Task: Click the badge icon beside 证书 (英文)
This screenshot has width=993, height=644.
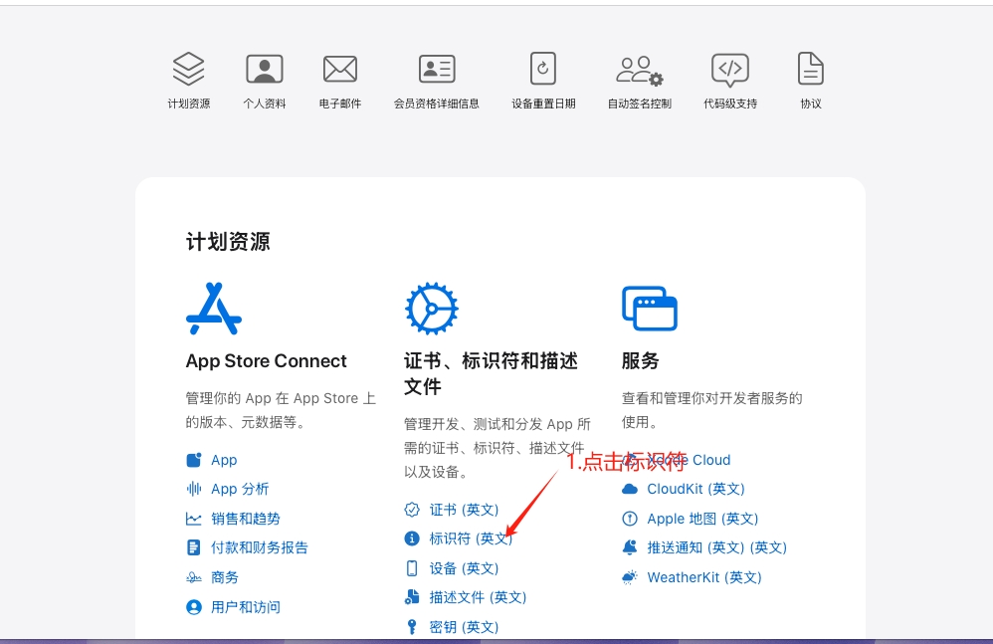Action: (412, 510)
